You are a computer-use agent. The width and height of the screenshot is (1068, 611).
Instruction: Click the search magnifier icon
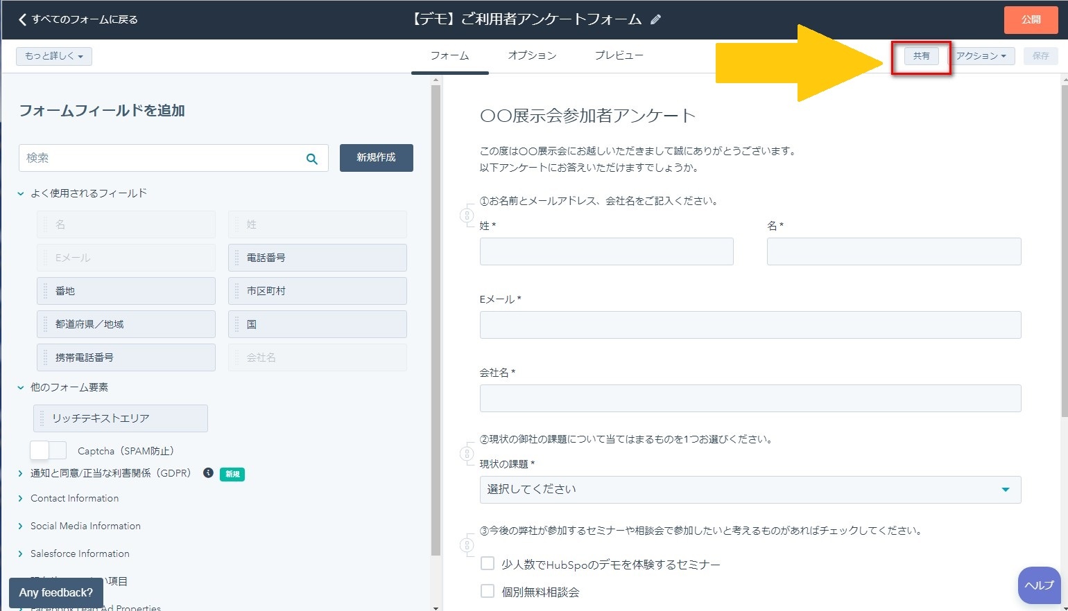pos(312,159)
